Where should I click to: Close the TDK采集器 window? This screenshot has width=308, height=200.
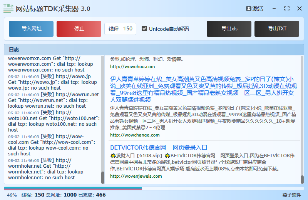[x=300, y=8]
